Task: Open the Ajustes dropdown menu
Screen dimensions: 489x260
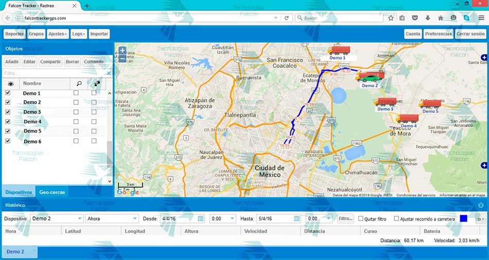Action: (58, 34)
